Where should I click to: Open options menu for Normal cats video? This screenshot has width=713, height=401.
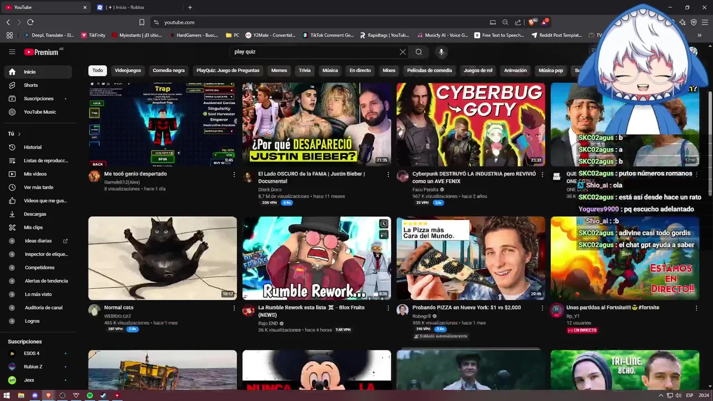tap(234, 308)
